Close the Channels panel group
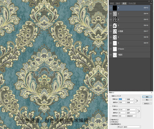Viewport: 154px width, 129px height. [152, 1]
